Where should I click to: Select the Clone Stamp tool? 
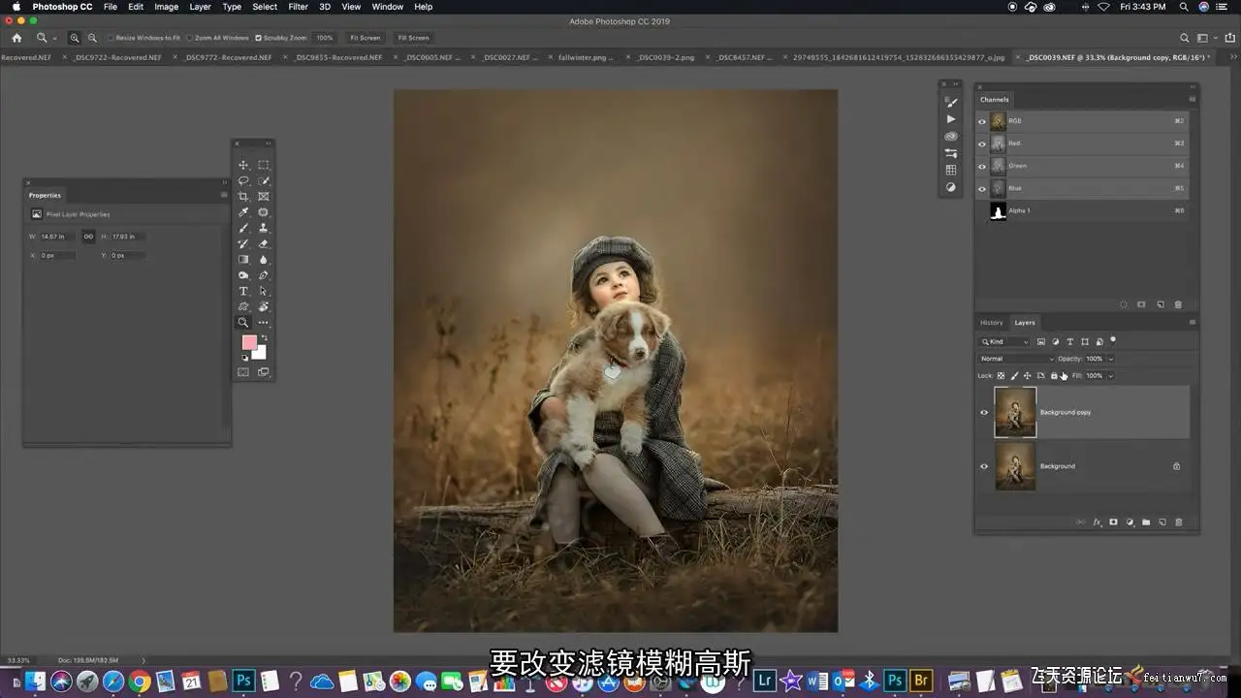263,229
